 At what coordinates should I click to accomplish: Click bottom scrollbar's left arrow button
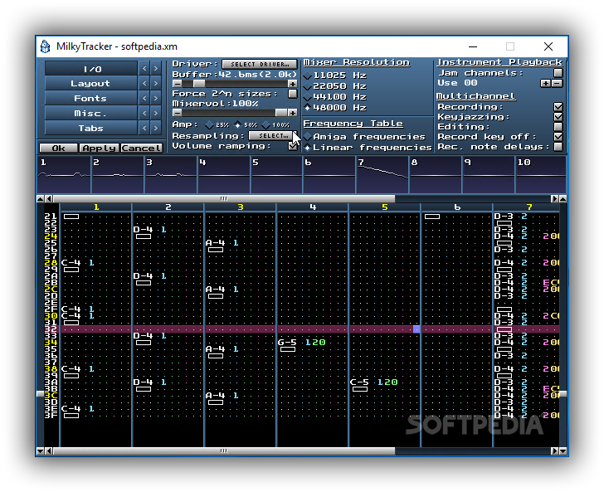coord(49,451)
